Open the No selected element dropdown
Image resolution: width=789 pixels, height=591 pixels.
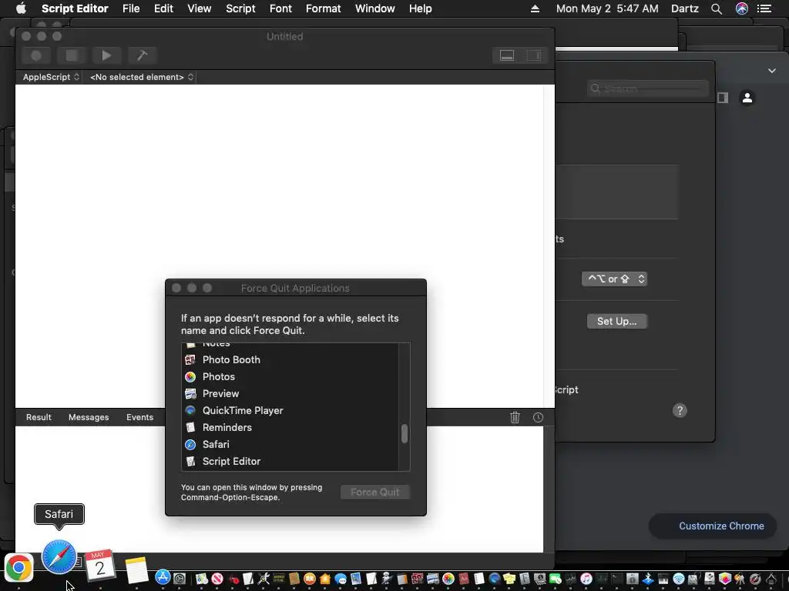click(x=142, y=77)
